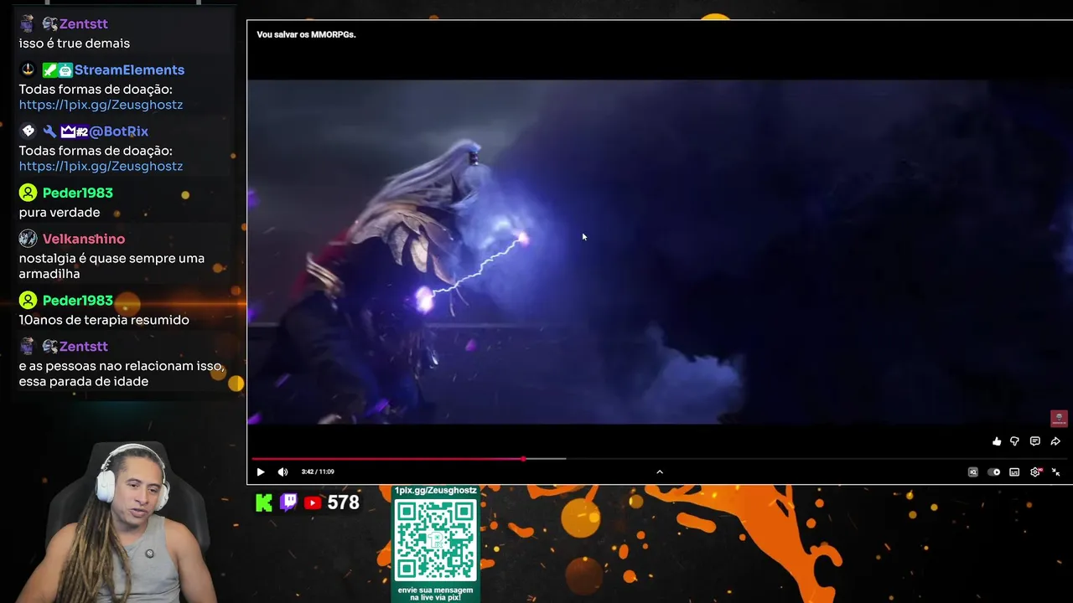This screenshot has width=1073, height=603.
Task: Click the '1pix.gg/Zeusghostz' label above QR
Action: 435,490
